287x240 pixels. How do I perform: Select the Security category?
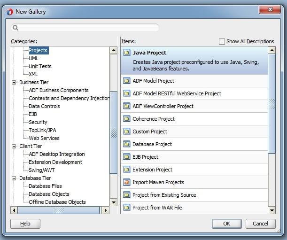(x=38, y=122)
